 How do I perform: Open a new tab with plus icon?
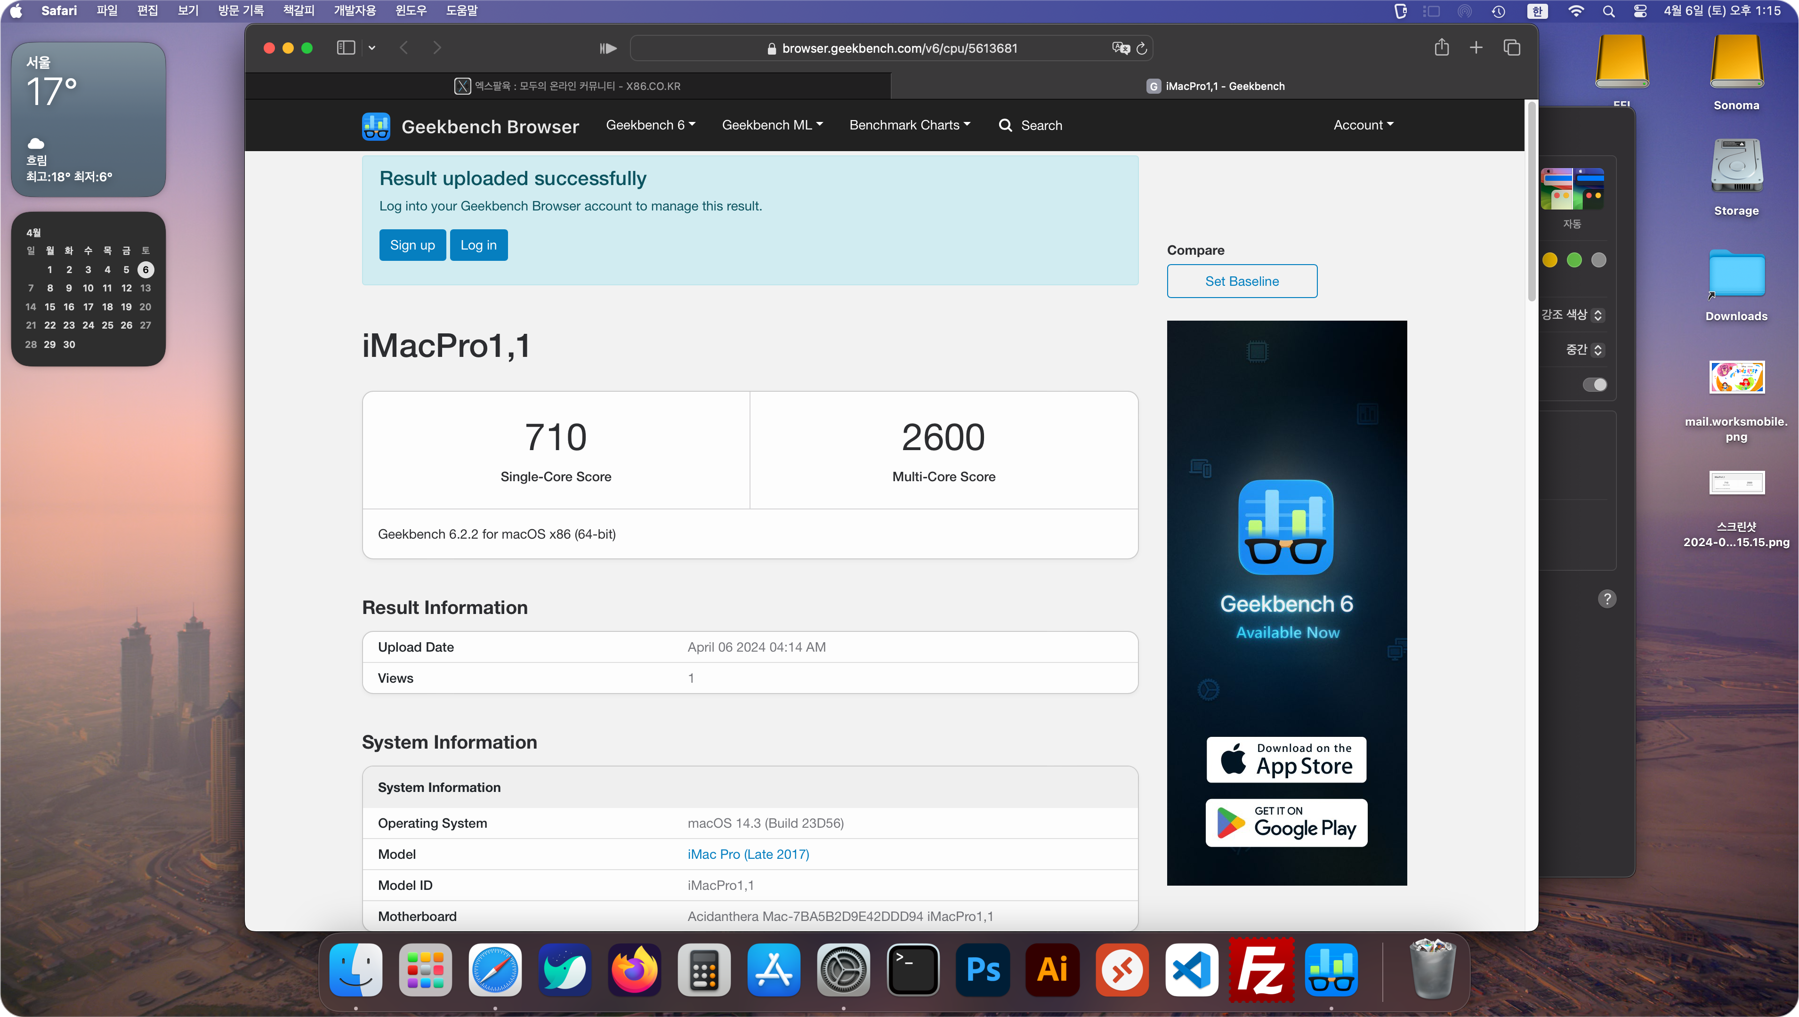[1476, 48]
